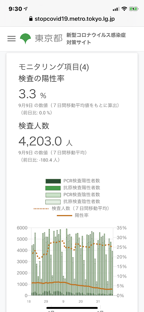Toggle PCR検査陰性者数 legend series
144x312 pixels.
(x=73, y=194)
